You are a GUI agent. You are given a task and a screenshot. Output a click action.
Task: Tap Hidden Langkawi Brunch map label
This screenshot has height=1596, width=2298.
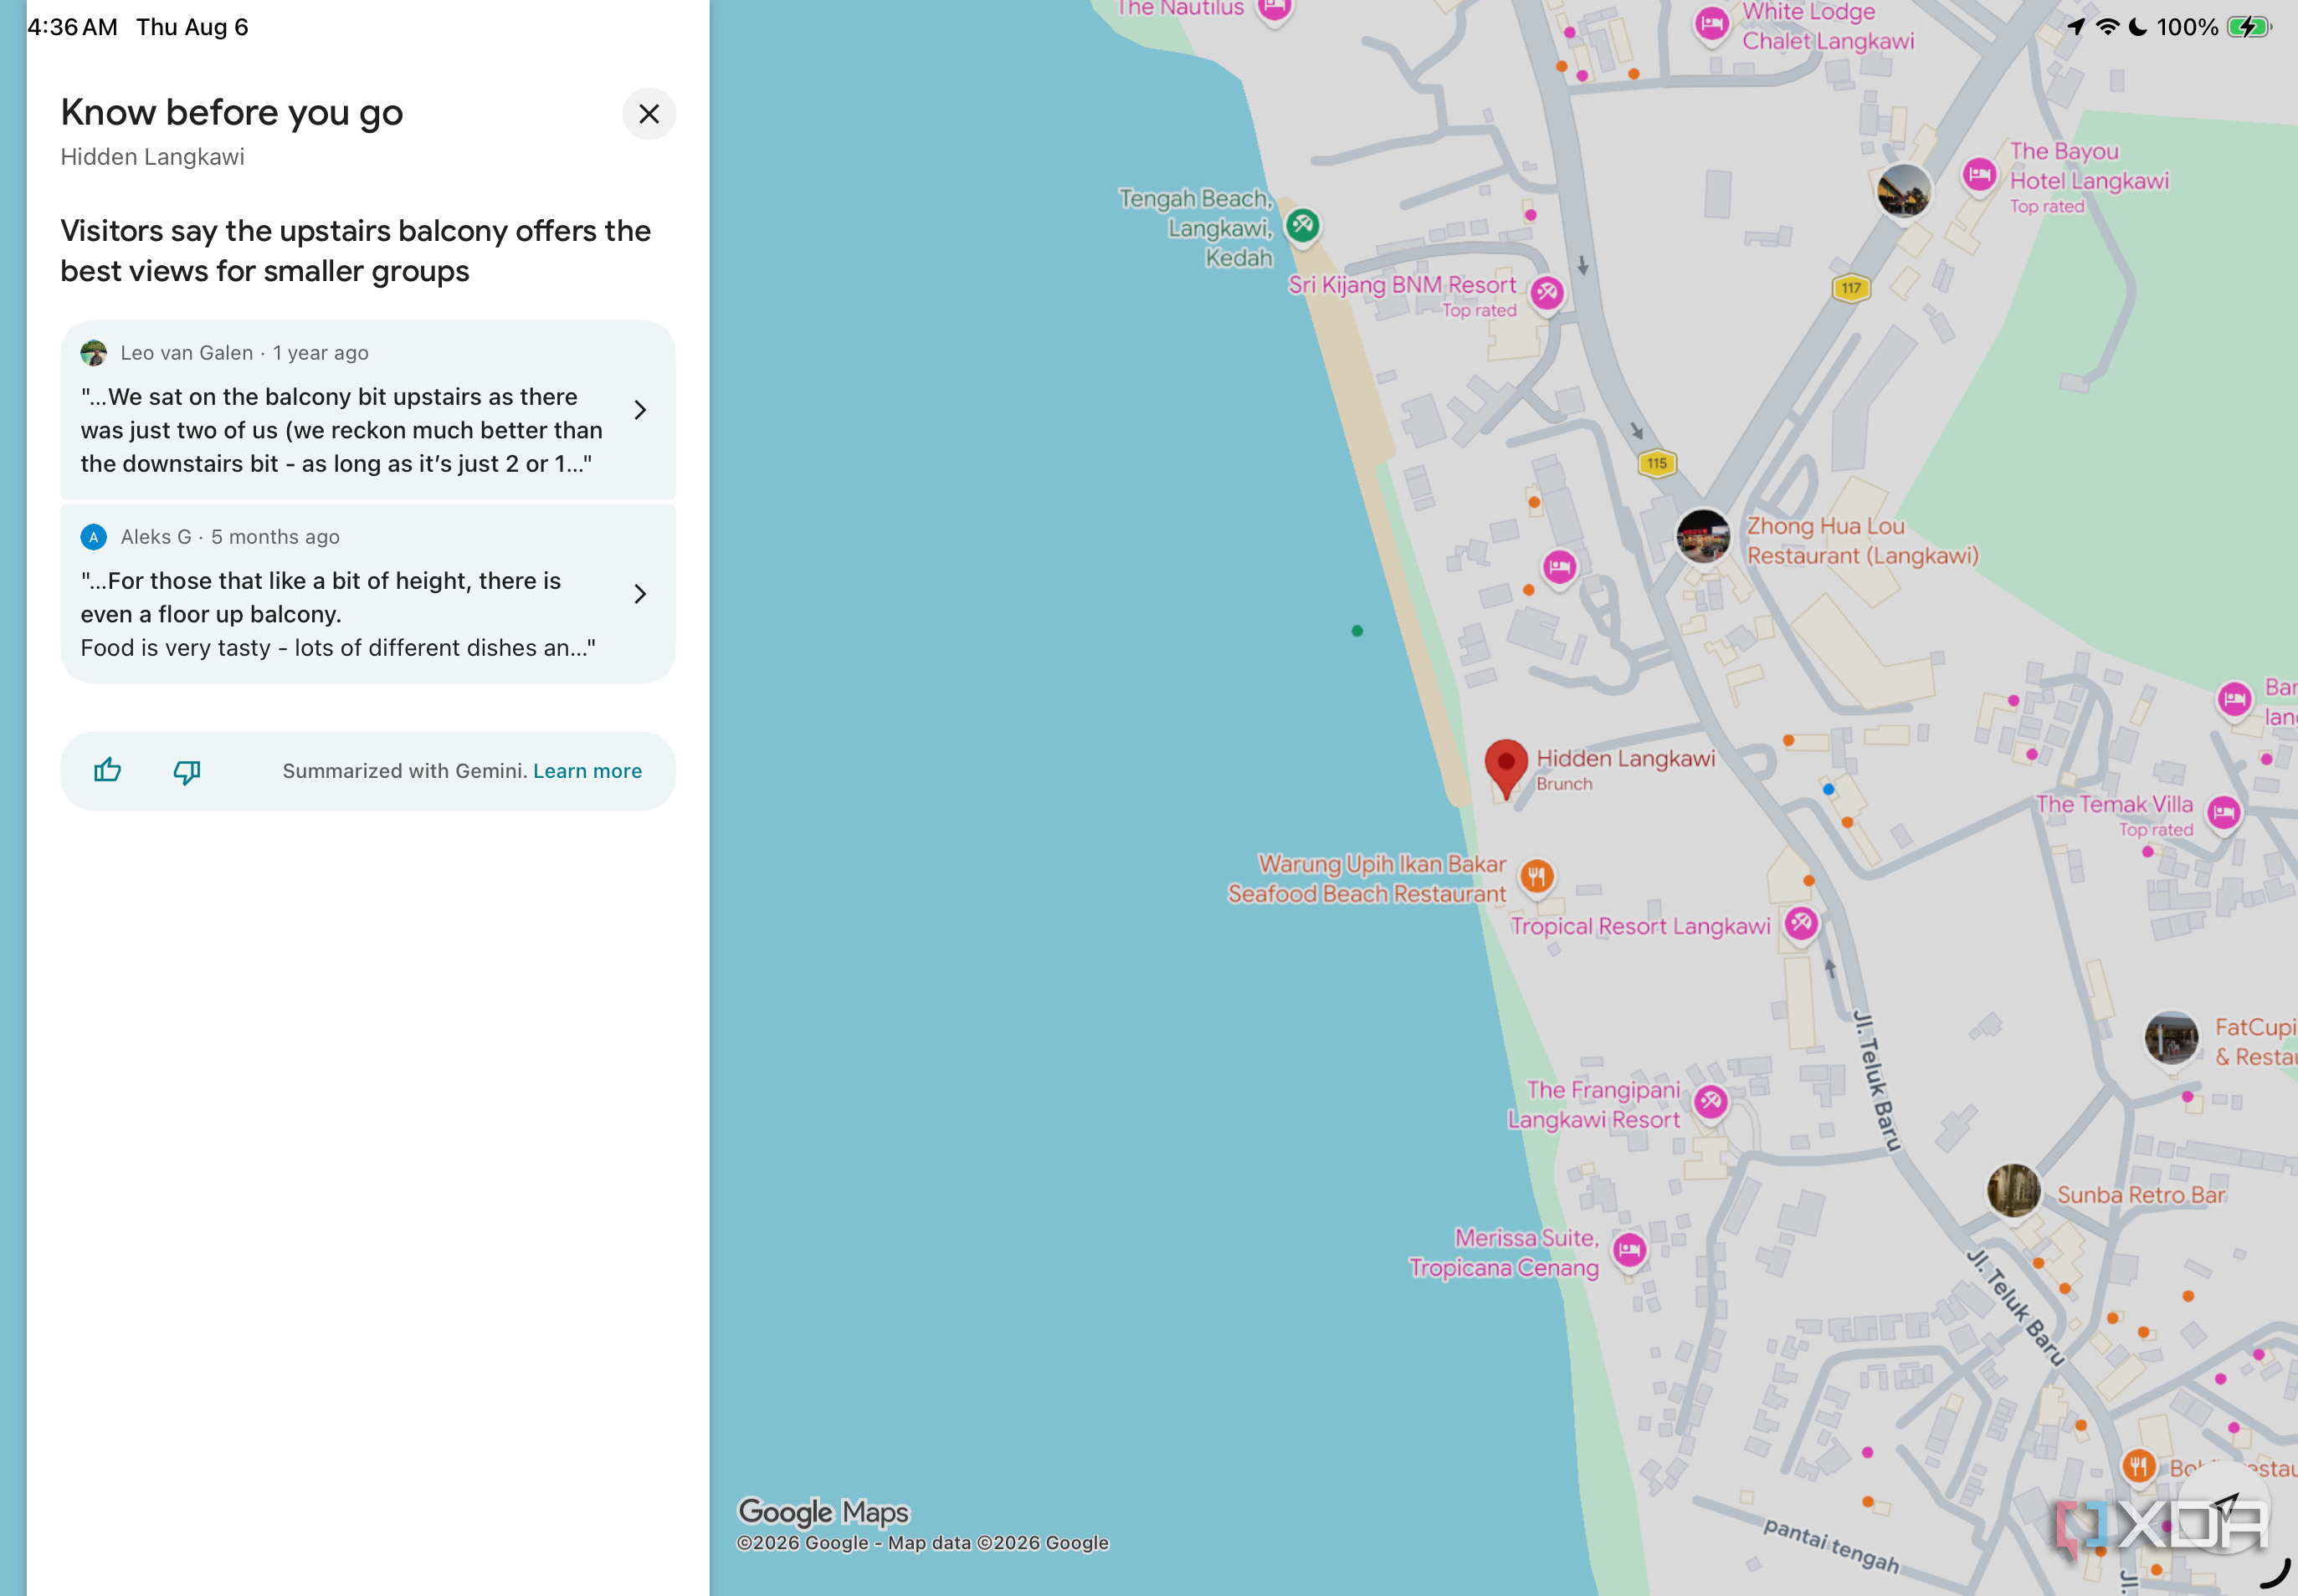point(1624,769)
